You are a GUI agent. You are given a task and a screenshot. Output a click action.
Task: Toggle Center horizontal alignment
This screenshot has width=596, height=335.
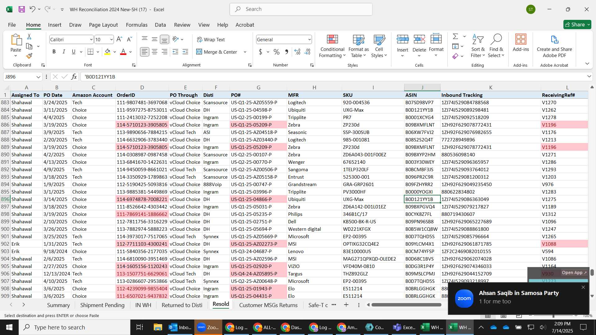coord(155,52)
